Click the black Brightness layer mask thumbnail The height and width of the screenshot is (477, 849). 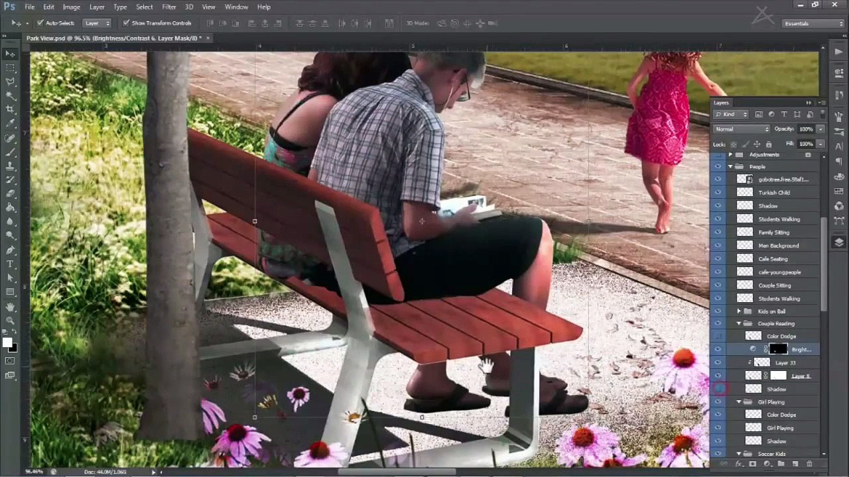pyautogui.click(x=778, y=350)
